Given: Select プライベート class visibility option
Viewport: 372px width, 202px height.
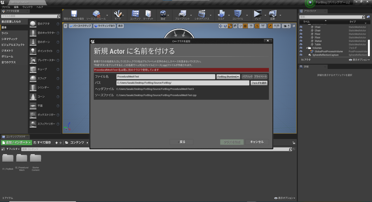Looking at the screenshot, I should tap(260, 77).
